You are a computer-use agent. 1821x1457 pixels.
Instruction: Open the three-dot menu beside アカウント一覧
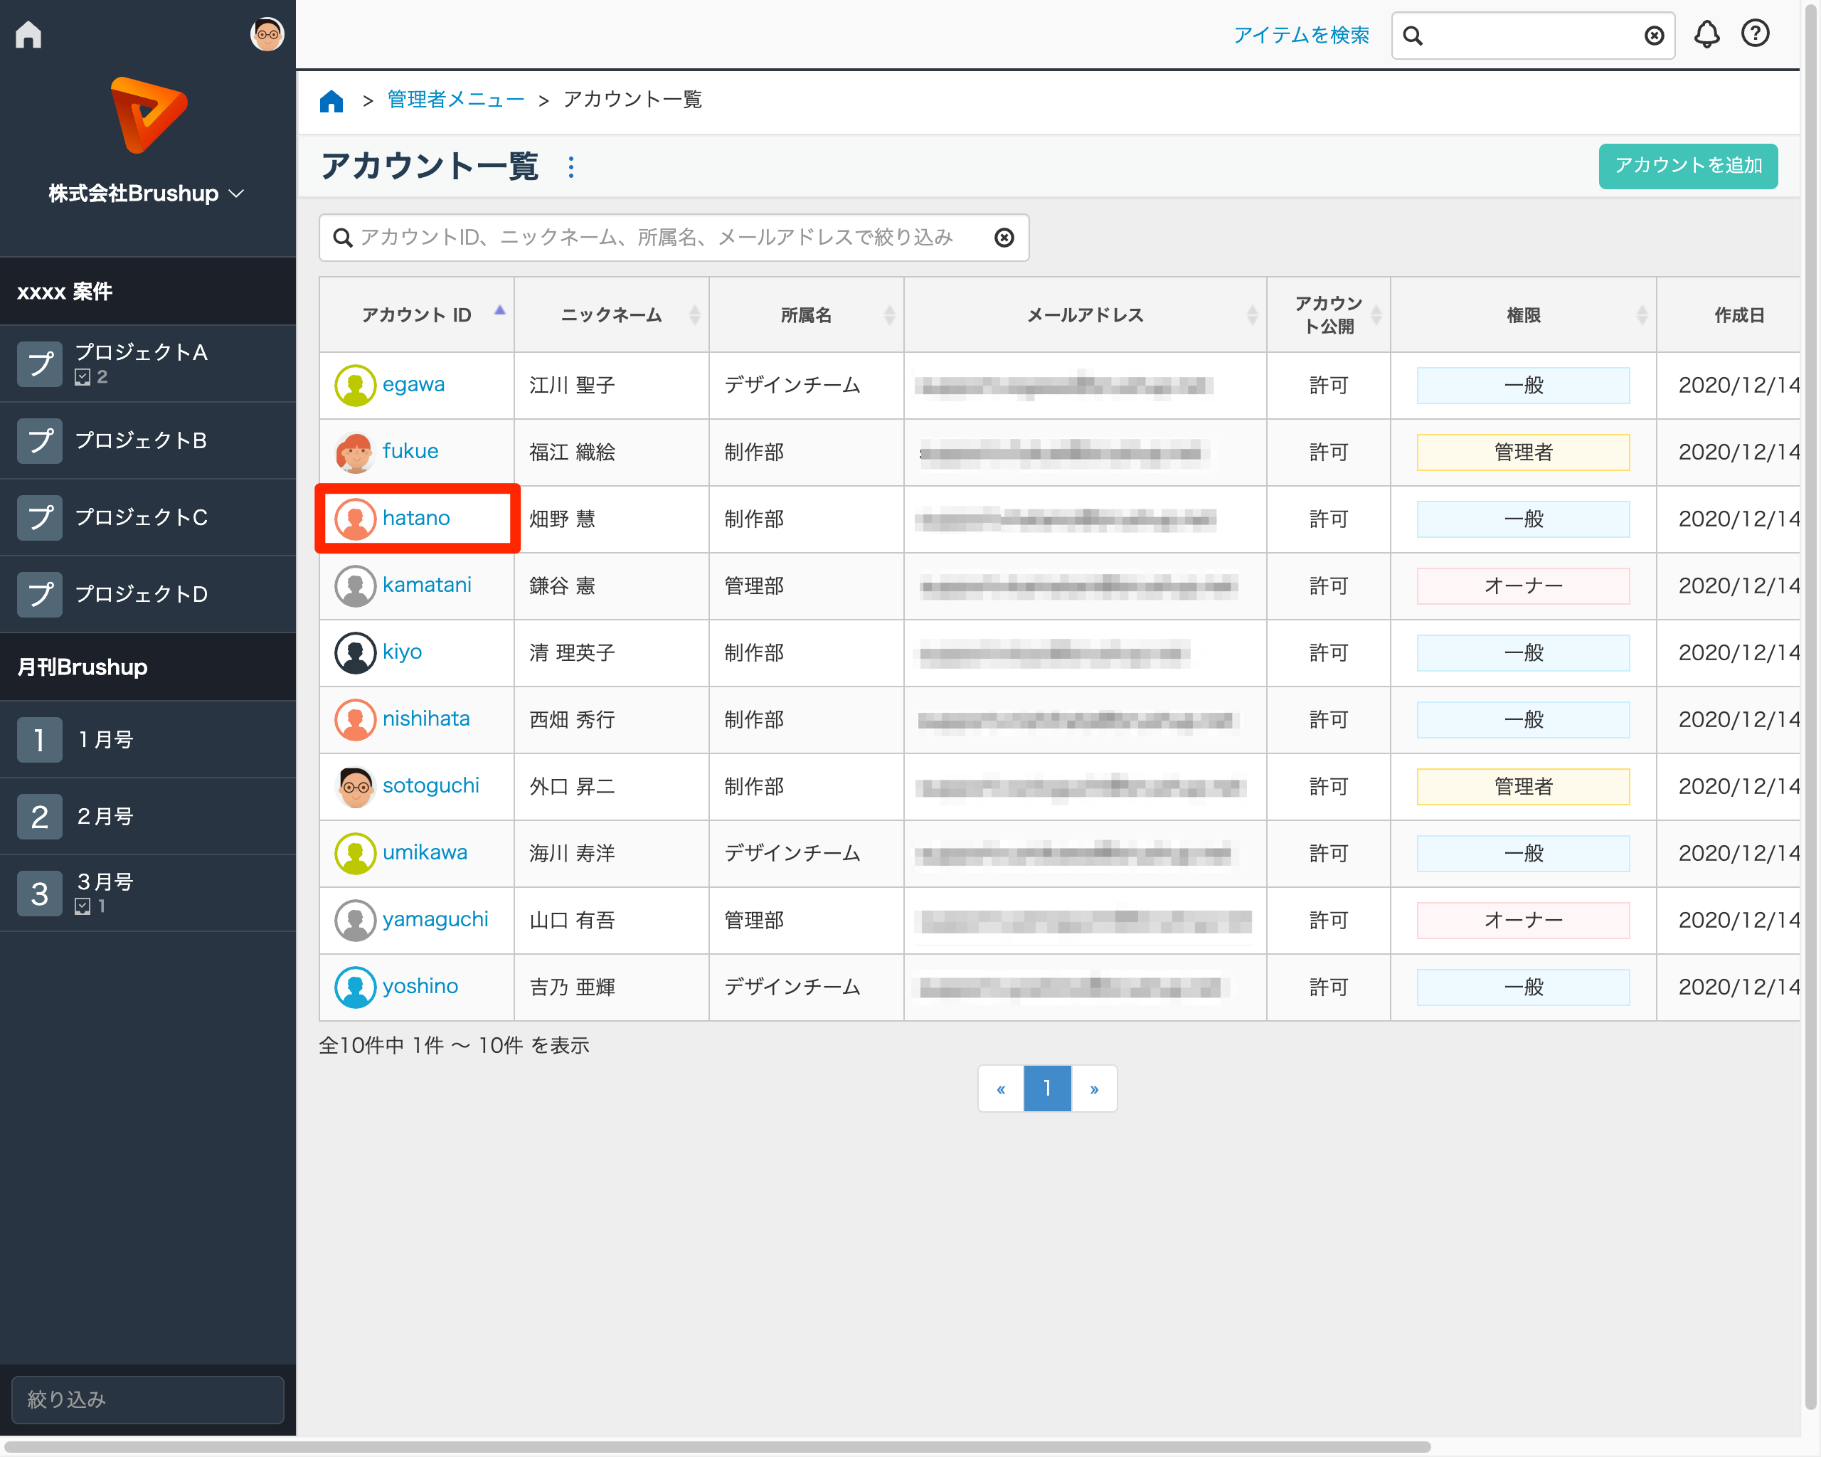[571, 166]
